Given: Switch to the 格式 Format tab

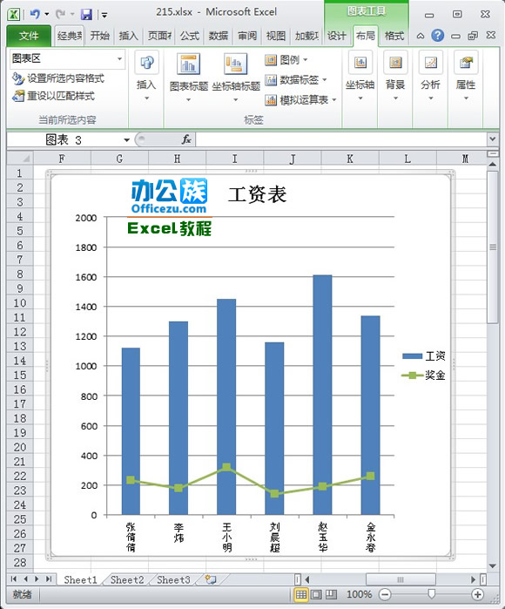Looking at the screenshot, I should pyautogui.click(x=394, y=36).
